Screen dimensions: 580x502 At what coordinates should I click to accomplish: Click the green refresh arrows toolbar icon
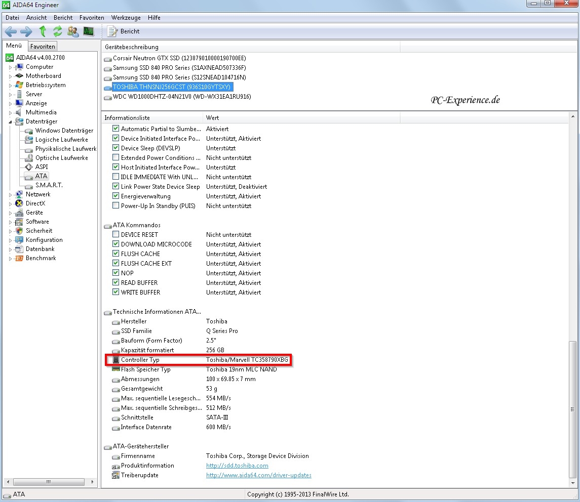58,31
